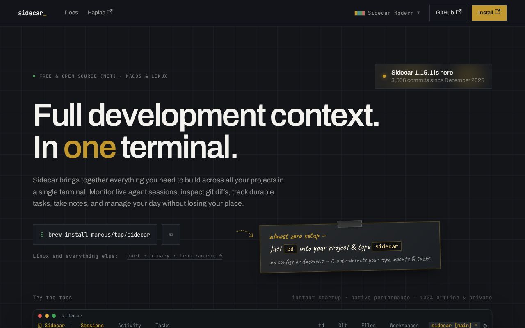Viewport: 525px width, 328px height.
Task: Follow the from source link
Action: 201,256
